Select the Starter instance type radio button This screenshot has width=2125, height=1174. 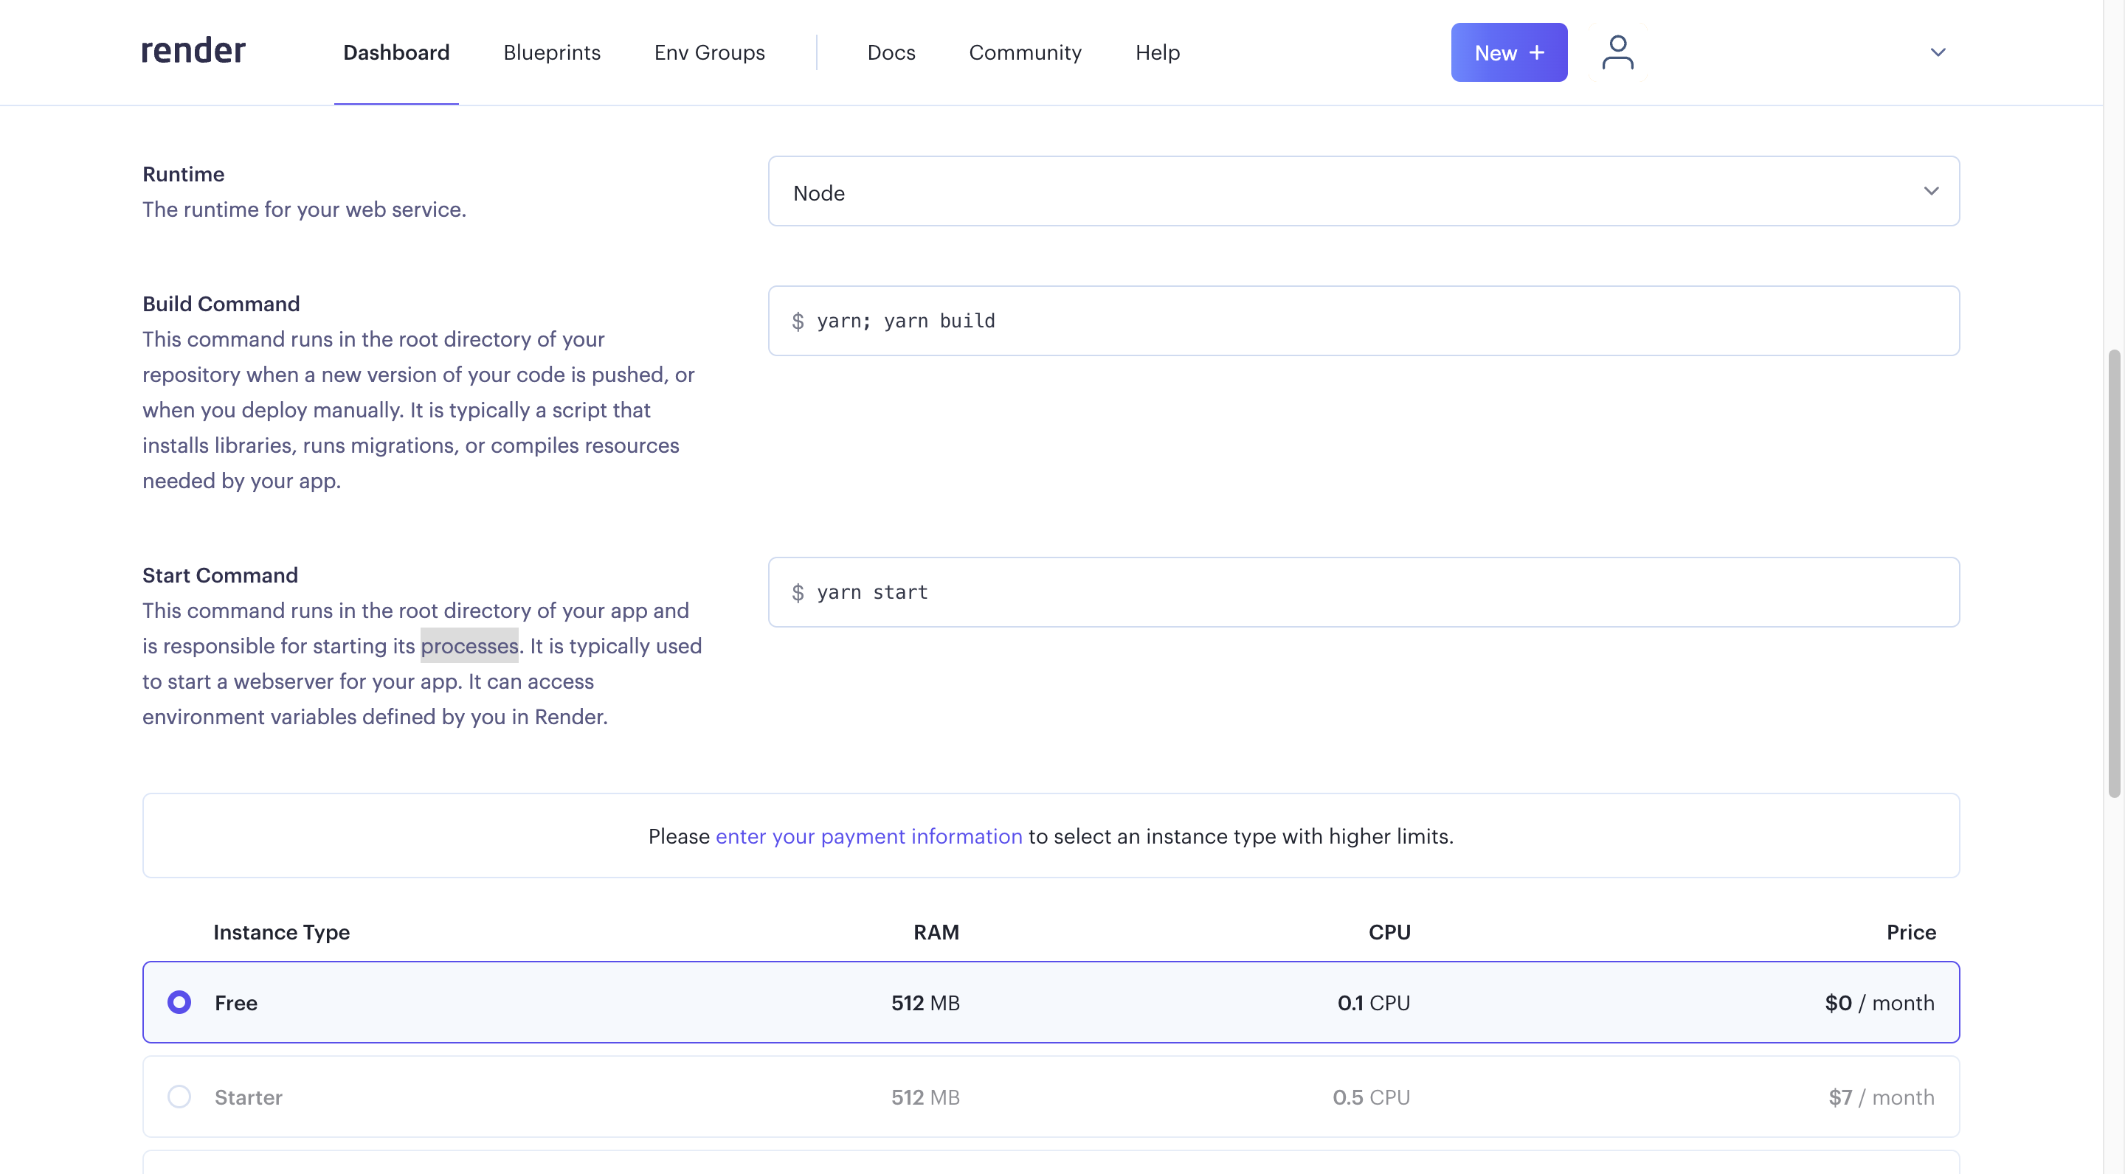[179, 1097]
